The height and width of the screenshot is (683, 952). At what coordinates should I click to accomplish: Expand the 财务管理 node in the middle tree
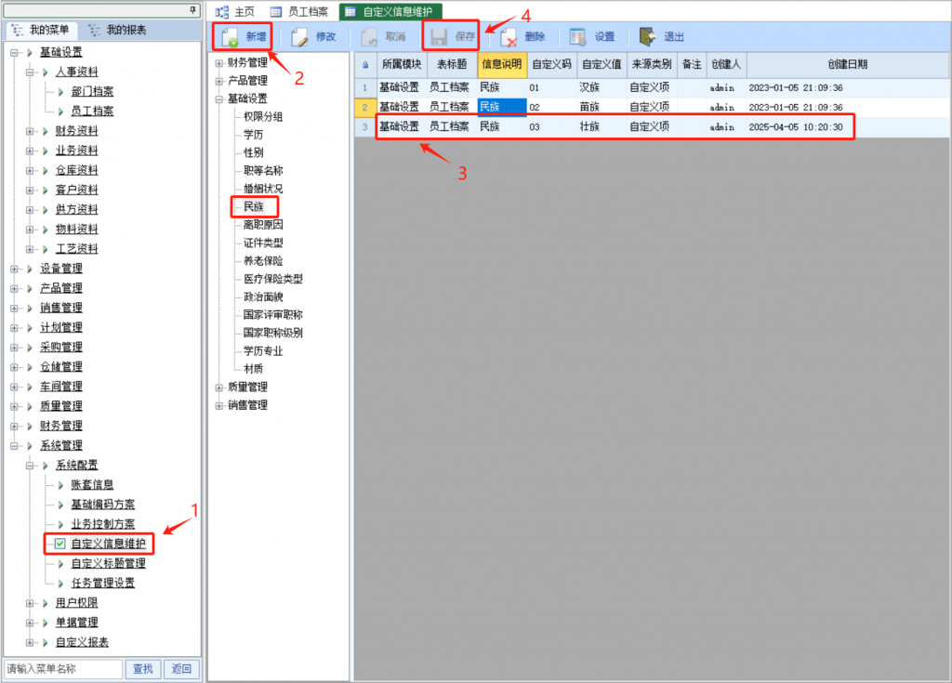[x=219, y=63]
